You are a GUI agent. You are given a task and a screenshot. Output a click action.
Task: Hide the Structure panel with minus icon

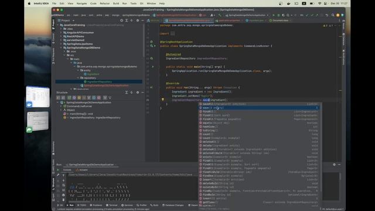pyautogui.click(x=142, y=93)
